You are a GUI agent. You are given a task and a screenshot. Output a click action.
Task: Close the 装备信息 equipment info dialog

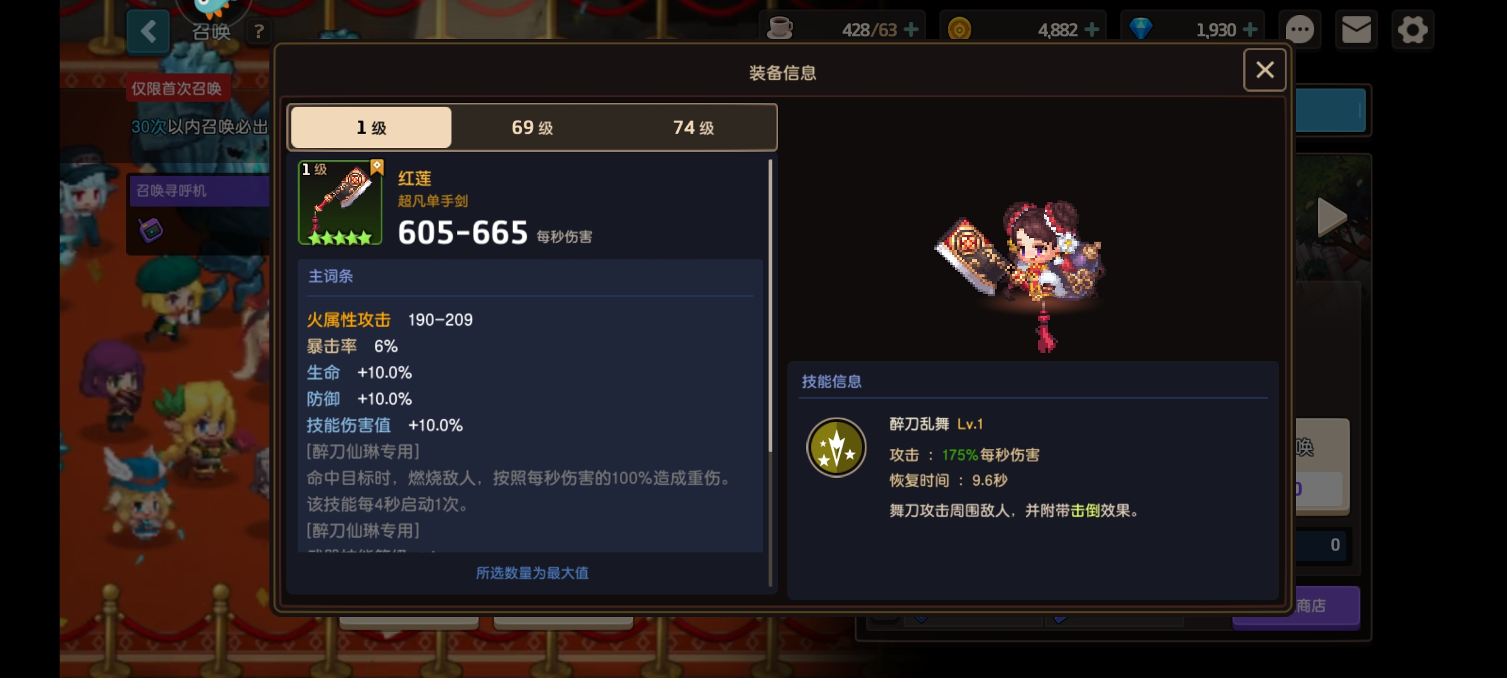1265,70
